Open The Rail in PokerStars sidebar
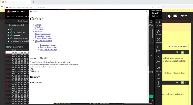The image size is (193, 105). click(158, 24)
